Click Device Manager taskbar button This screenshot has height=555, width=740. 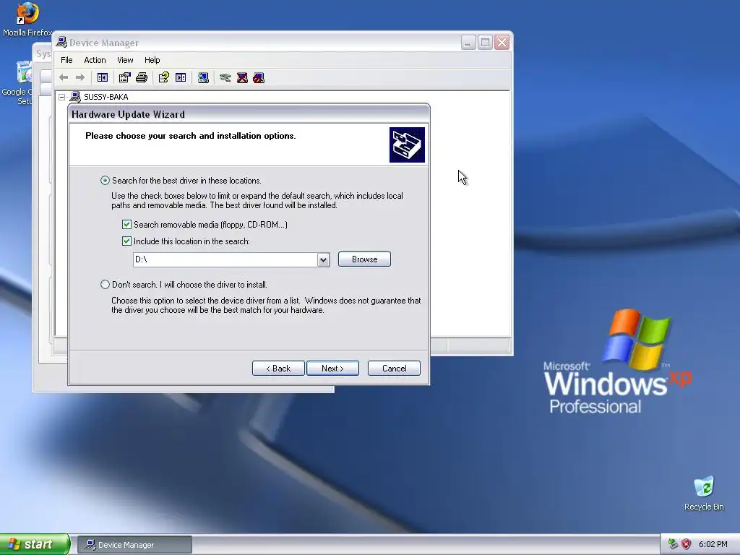(x=134, y=545)
